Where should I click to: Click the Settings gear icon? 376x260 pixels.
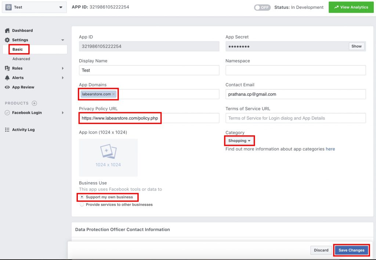pos(7,40)
